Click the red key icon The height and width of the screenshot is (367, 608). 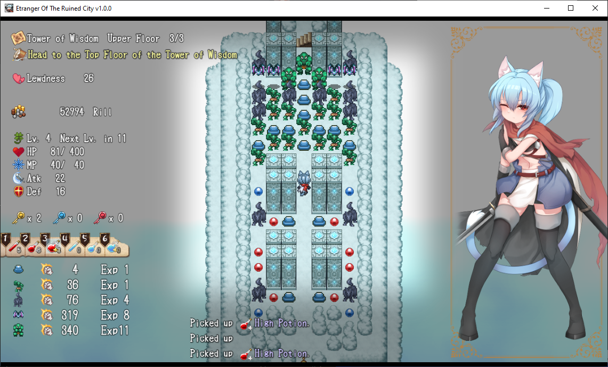tap(100, 218)
